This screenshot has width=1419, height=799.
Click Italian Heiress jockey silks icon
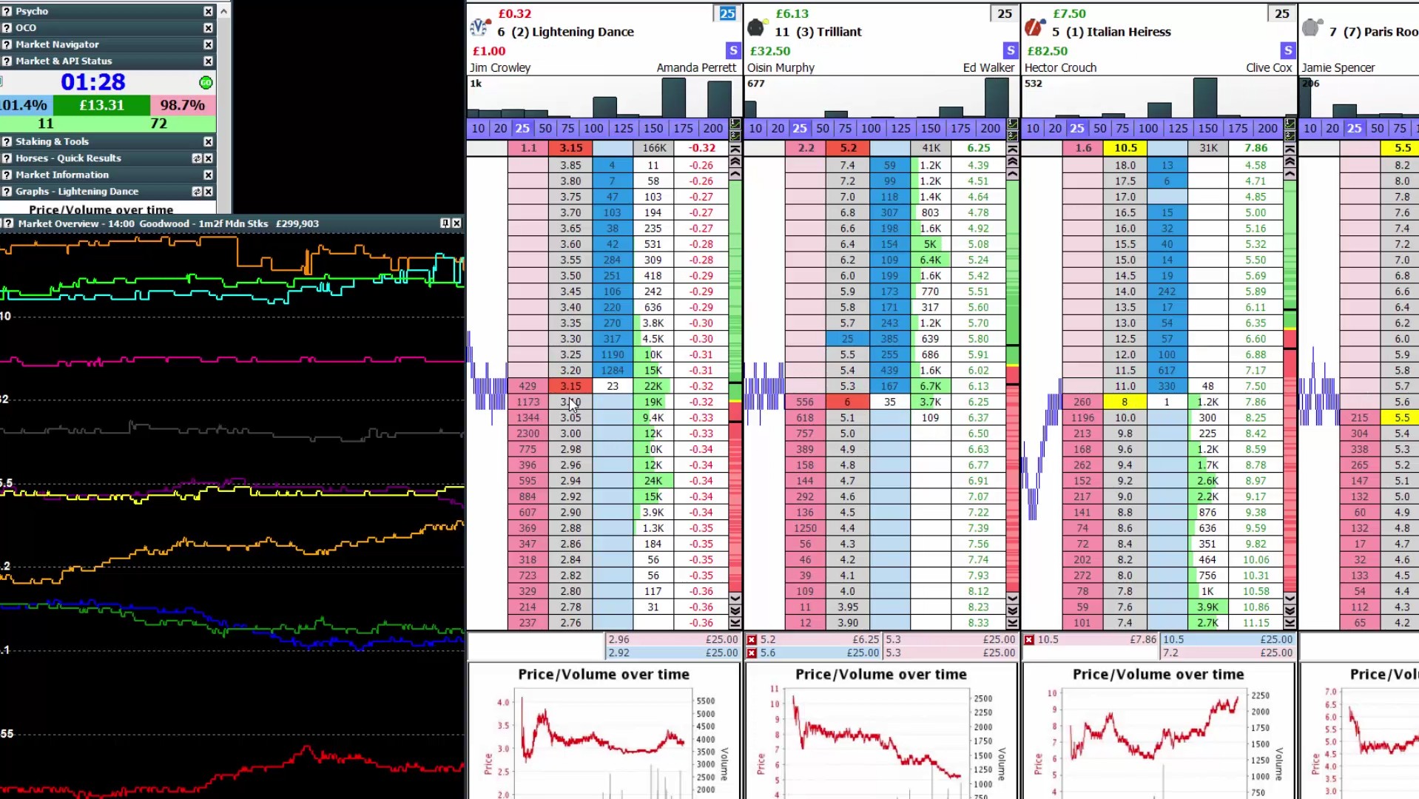tap(1034, 28)
